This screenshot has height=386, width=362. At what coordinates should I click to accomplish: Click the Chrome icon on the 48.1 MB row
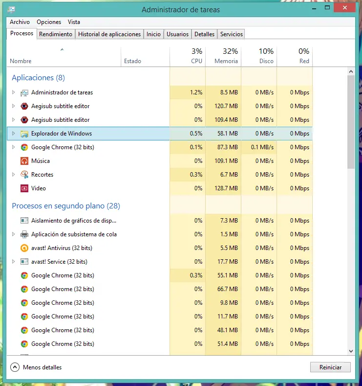pyautogui.click(x=24, y=330)
